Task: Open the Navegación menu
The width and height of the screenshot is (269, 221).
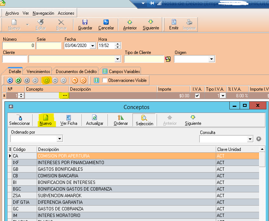Action: coord(43,13)
